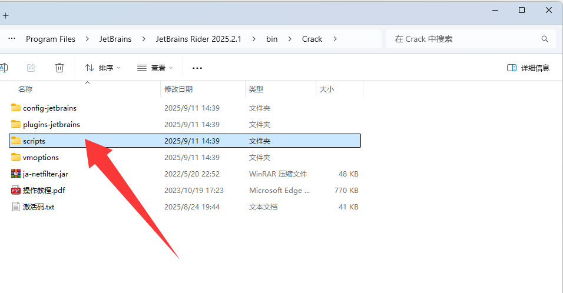Select the scripts folder
The height and width of the screenshot is (293, 563).
[185, 141]
